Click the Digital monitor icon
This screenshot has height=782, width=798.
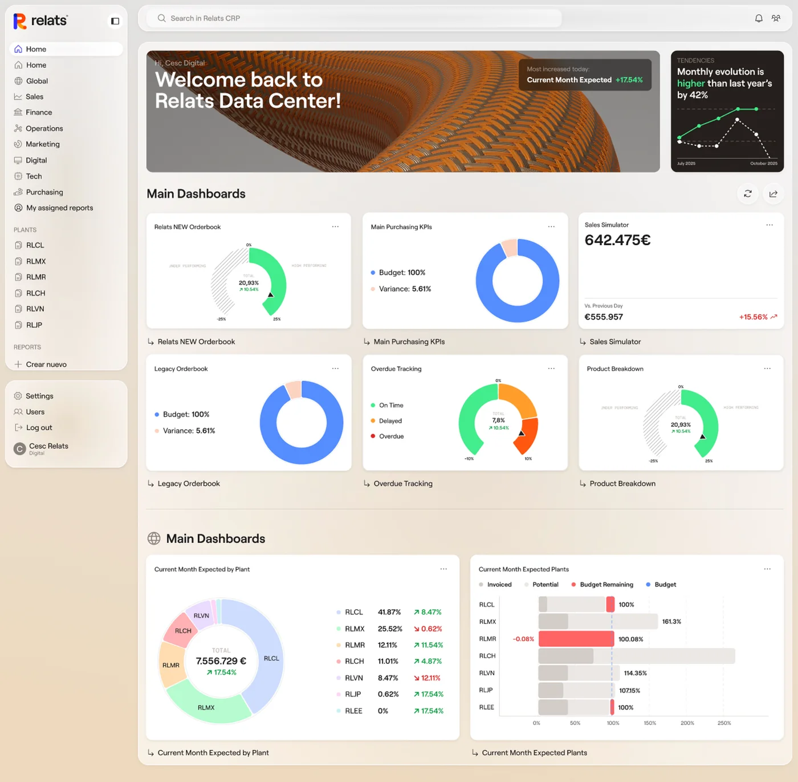pyautogui.click(x=18, y=160)
